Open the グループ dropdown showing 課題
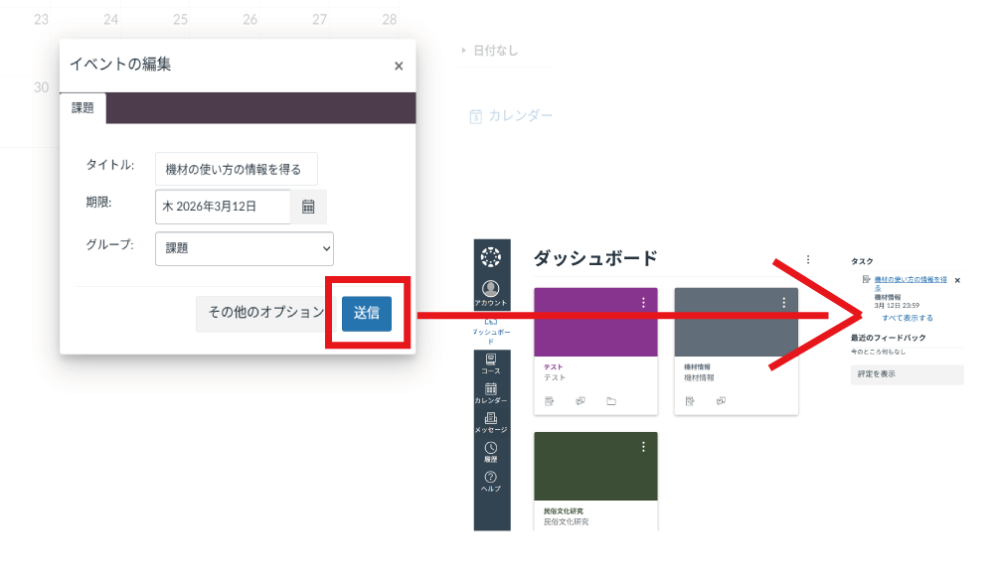Viewport: 994px width, 578px height. click(x=244, y=248)
